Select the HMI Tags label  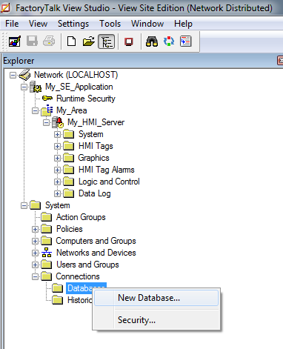pos(96,146)
